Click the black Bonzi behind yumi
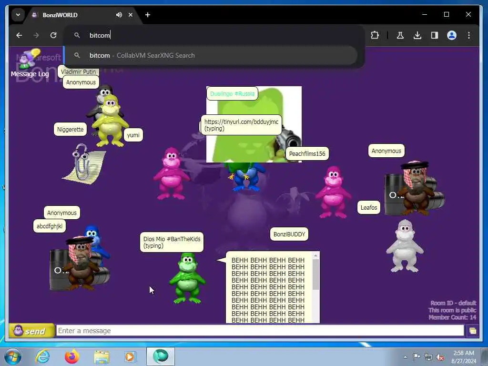Image resolution: width=488 pixels, height=366 pixels. pyautogui.click(x=102, y=96)
